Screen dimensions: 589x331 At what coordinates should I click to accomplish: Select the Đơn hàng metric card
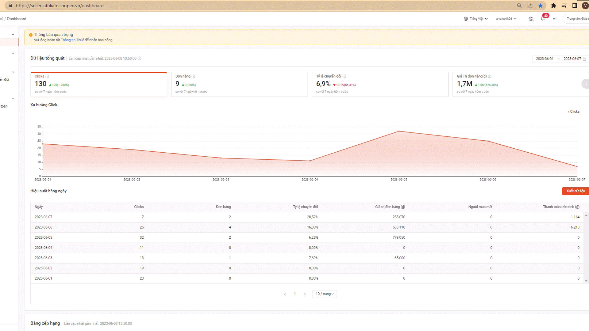pyautogui.click(x=239, y=84)
